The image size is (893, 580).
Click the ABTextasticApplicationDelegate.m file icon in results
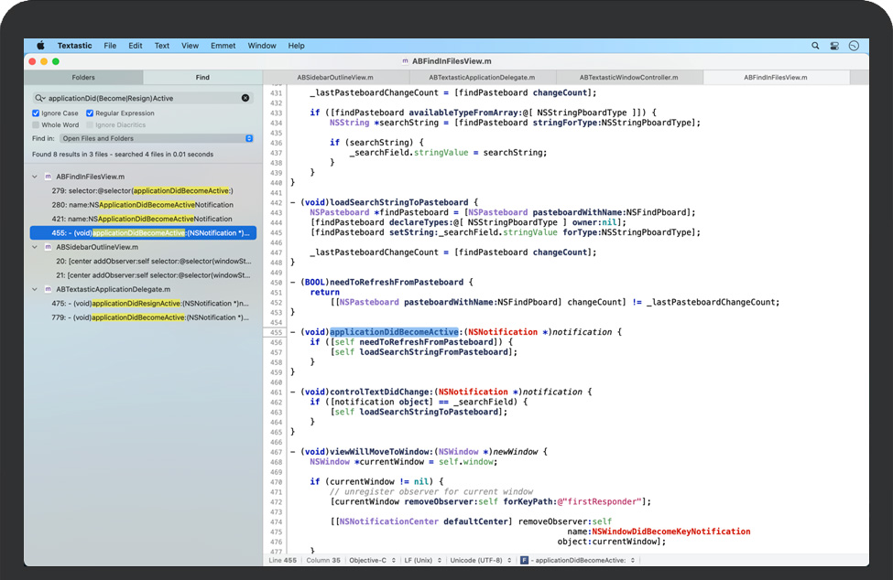(x=49, y=289)
